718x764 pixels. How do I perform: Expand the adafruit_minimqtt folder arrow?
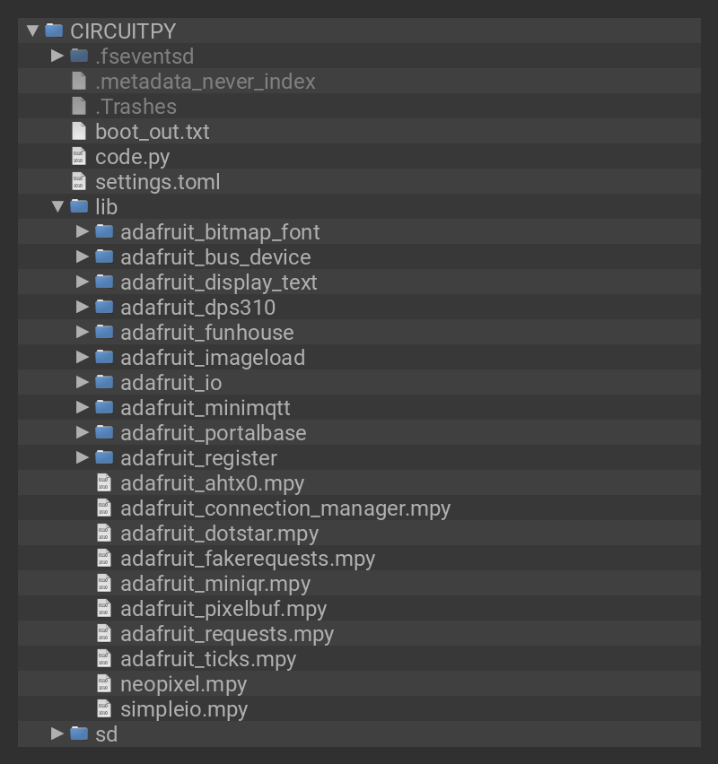[x=83, y=407]
